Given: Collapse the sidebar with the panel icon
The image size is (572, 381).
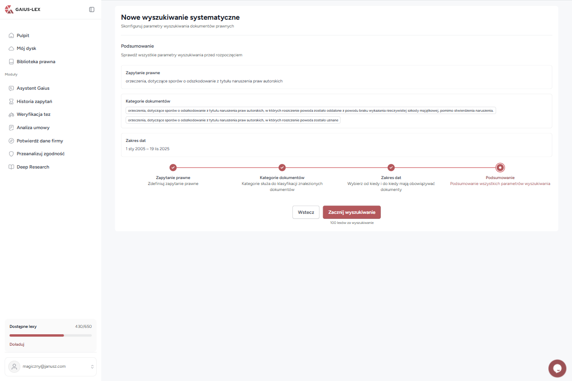Looking at the screenshot, I should (x=92, y=9).
